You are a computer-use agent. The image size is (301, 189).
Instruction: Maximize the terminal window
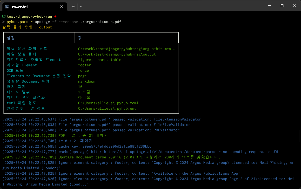pos(282,6)
